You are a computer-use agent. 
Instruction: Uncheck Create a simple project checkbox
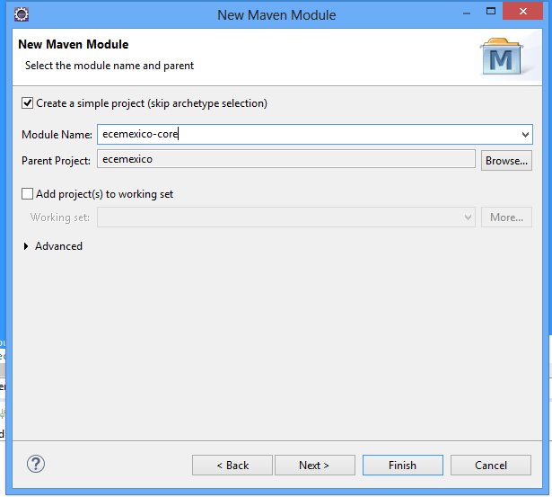(x=28, y=103)
